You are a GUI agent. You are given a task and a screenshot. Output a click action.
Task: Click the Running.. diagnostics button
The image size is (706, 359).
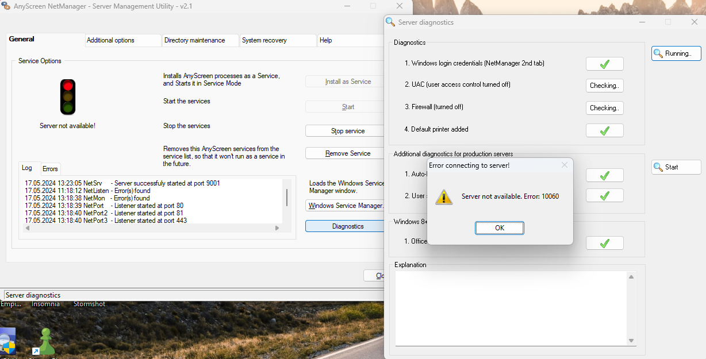point(676,53)
